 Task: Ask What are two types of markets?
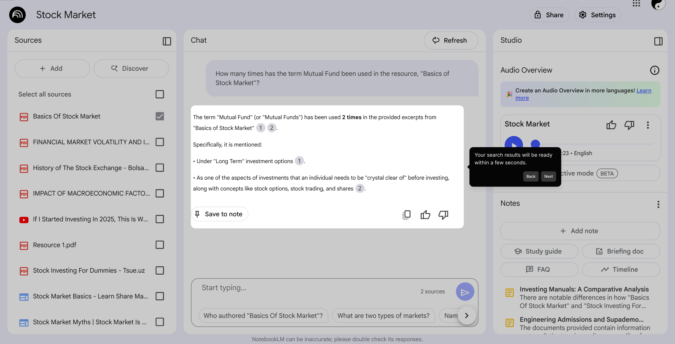383,316
